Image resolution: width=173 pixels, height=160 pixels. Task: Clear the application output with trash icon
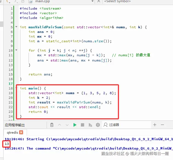pos(52,125)
